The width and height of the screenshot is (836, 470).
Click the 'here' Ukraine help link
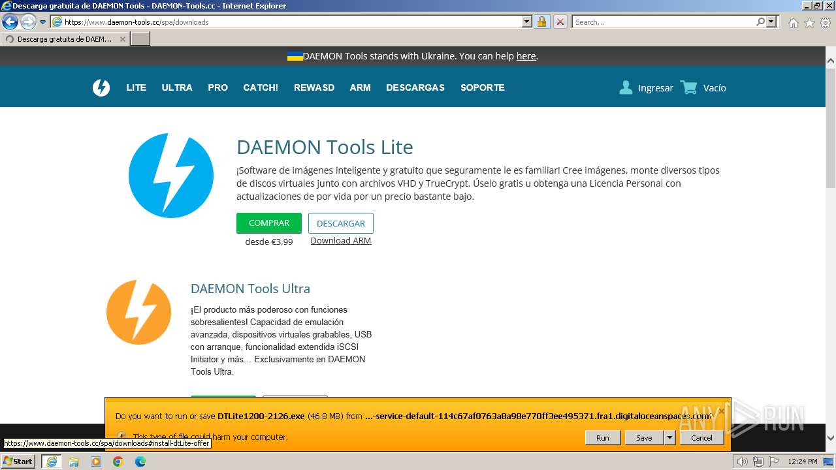coord(526,56)
